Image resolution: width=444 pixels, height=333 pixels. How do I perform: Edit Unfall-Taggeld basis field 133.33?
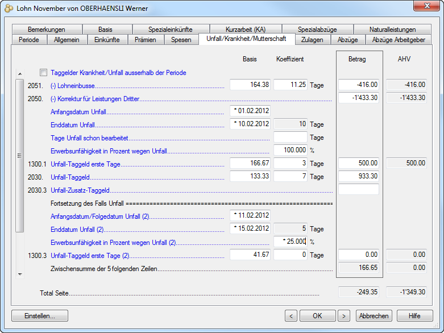[x=250, y=176]
